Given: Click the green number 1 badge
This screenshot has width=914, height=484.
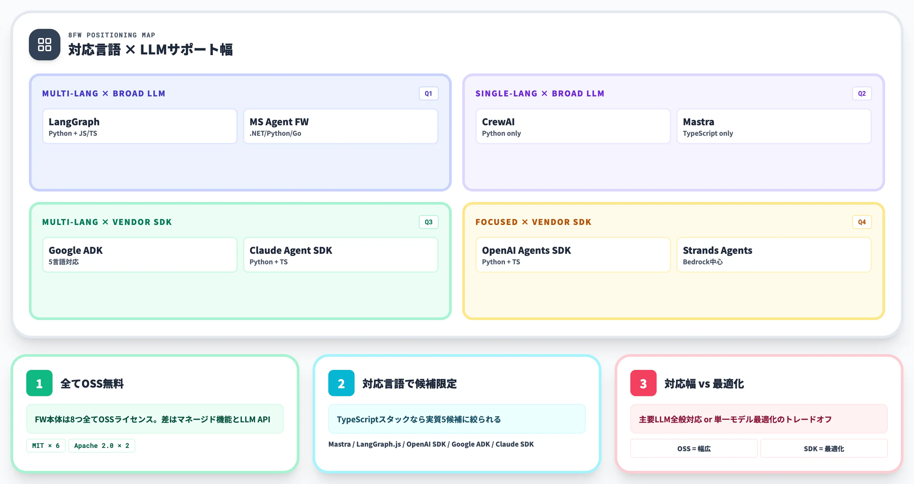Looking at the screenshot, I should click(x=39, y=383).
